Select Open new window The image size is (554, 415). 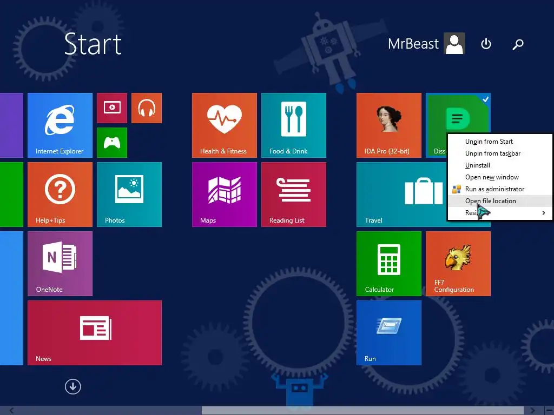coord(499,177)
